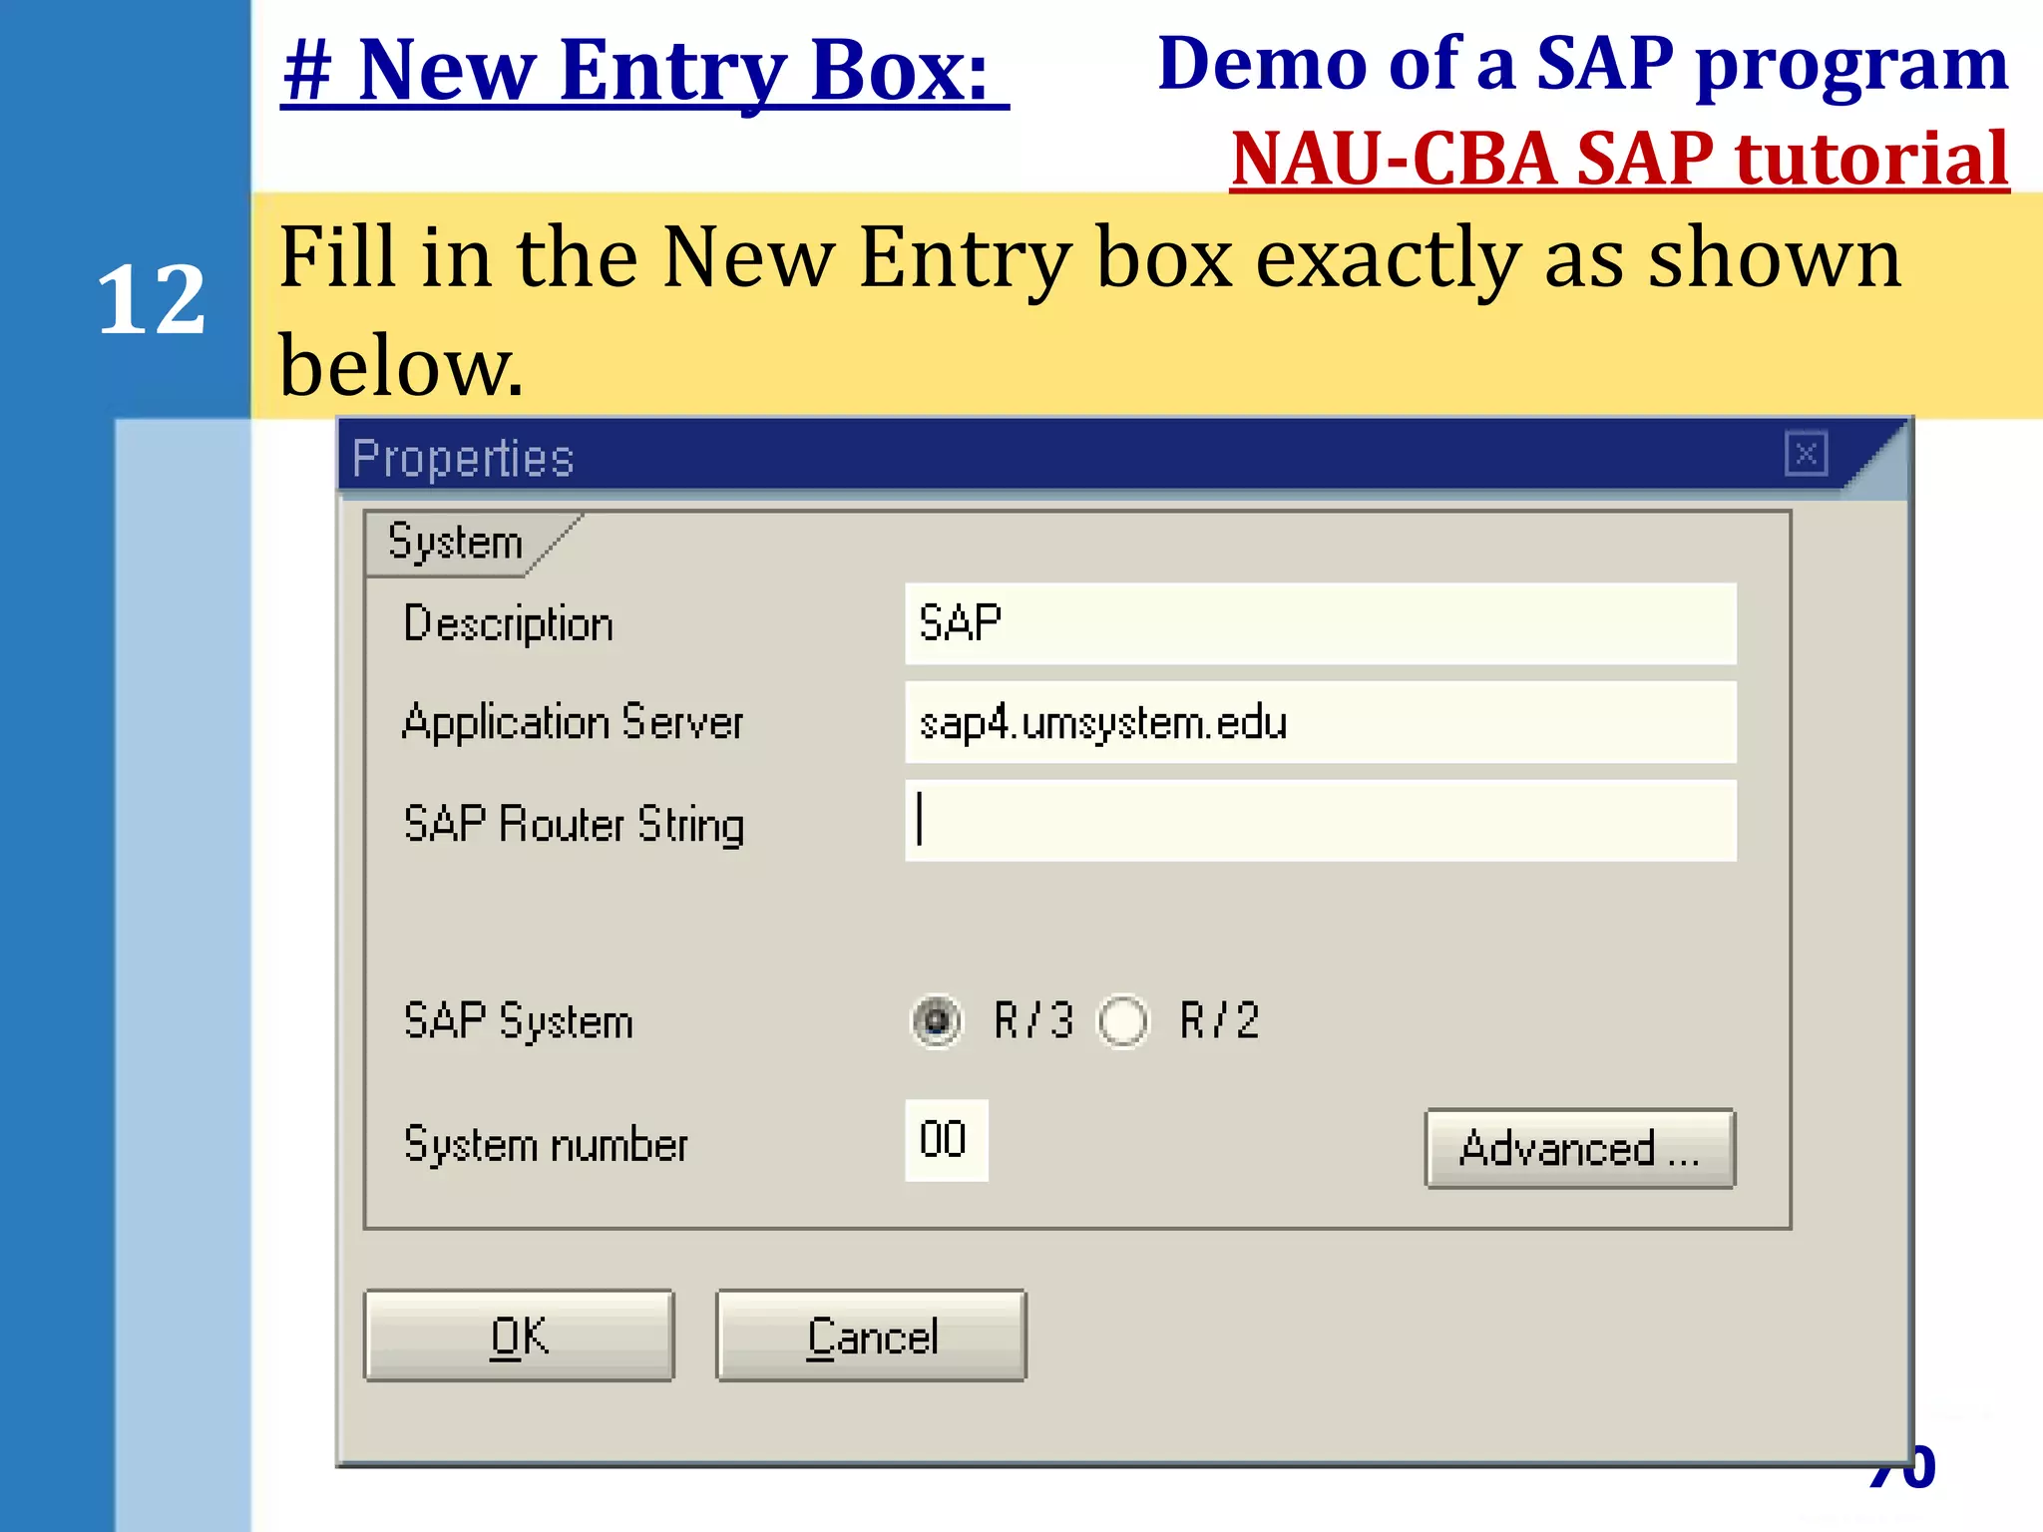Screen dimensions: 2043x1532
Task: Open the 'NAU-CBA SAP tutorial' link
Action: [x=1619, y=159]
